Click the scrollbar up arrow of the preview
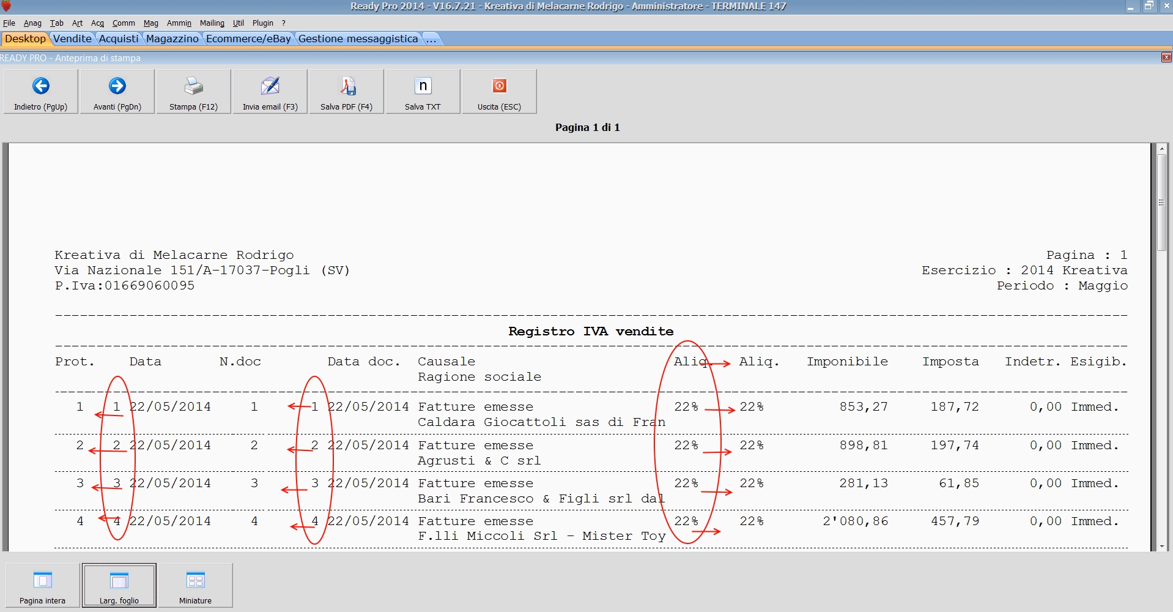1173x612 pixels. [x=1161, y=149]
